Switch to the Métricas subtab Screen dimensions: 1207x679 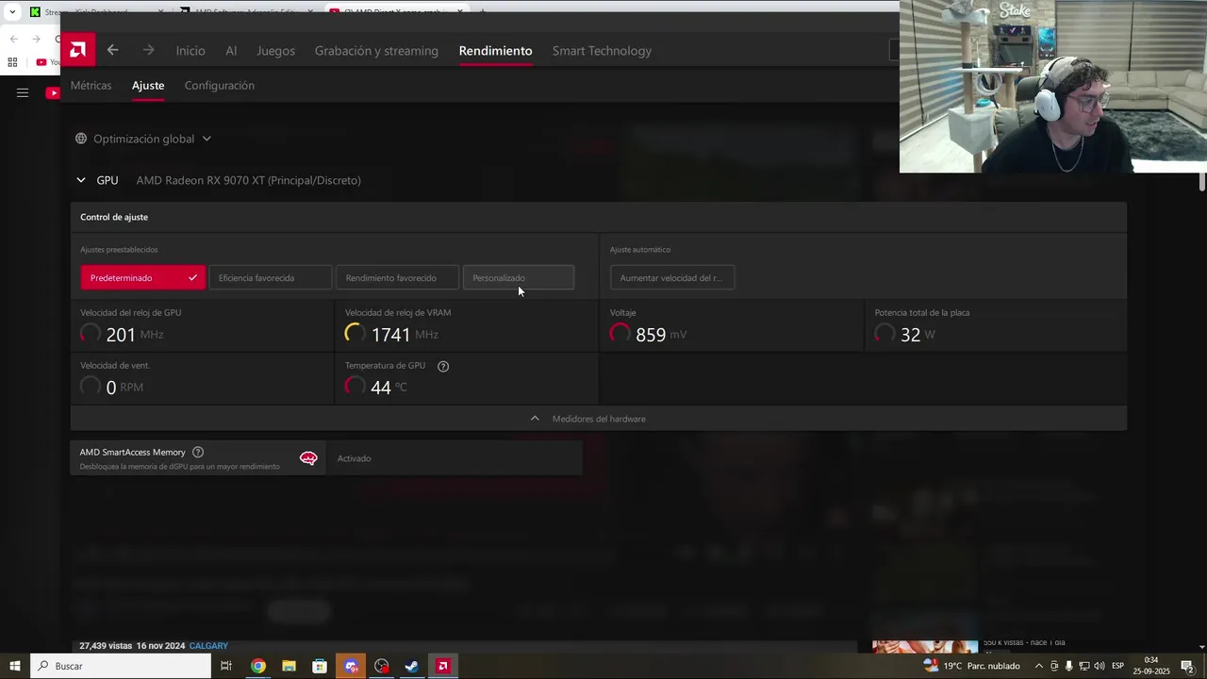coord(91,85)
